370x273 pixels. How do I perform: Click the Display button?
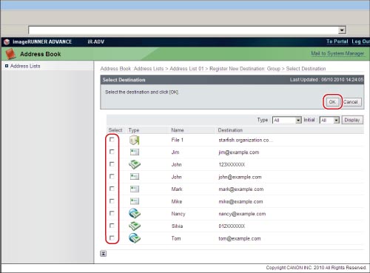pos(352,120)
